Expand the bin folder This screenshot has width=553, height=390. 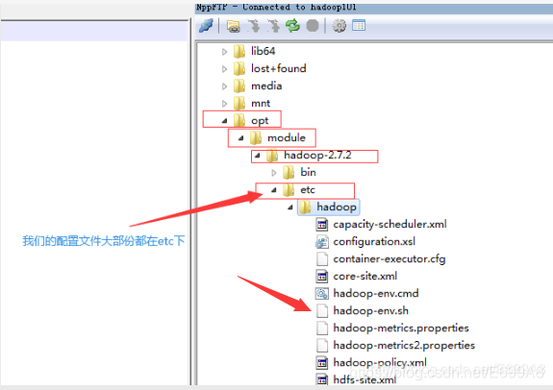click(x=274, y=173)
